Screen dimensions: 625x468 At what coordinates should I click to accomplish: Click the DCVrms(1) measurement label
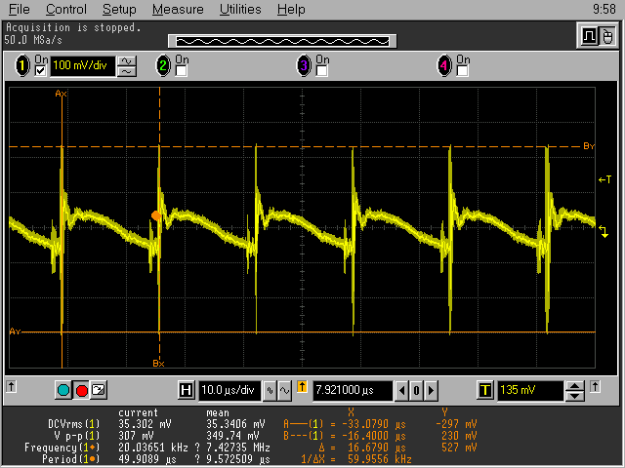(x=74, y=424)
